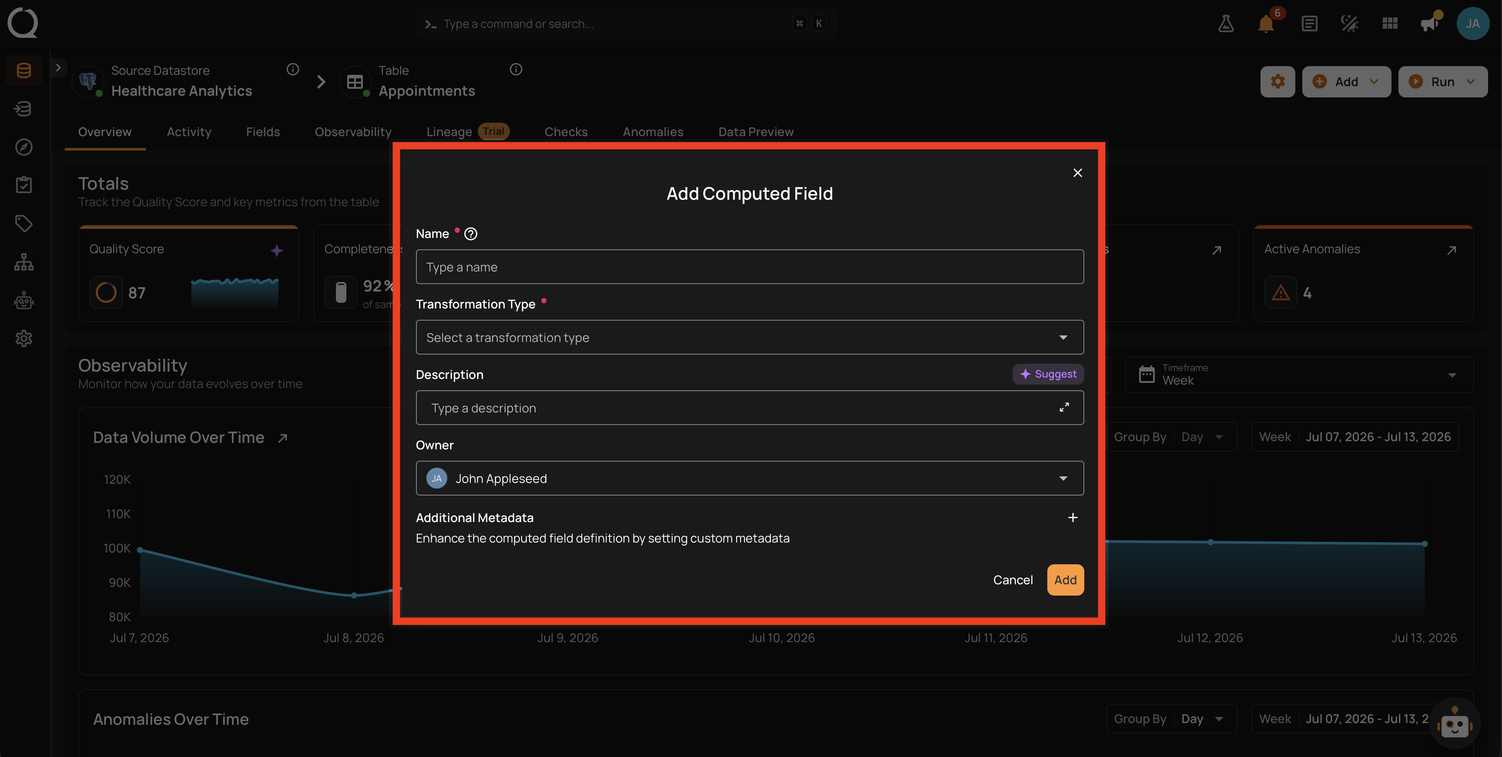Image resolution: width=1502 pixels, height=757 pixels.
Task: Open the notifications bell
Action: pyautogui.click(x=1265, y=23)
